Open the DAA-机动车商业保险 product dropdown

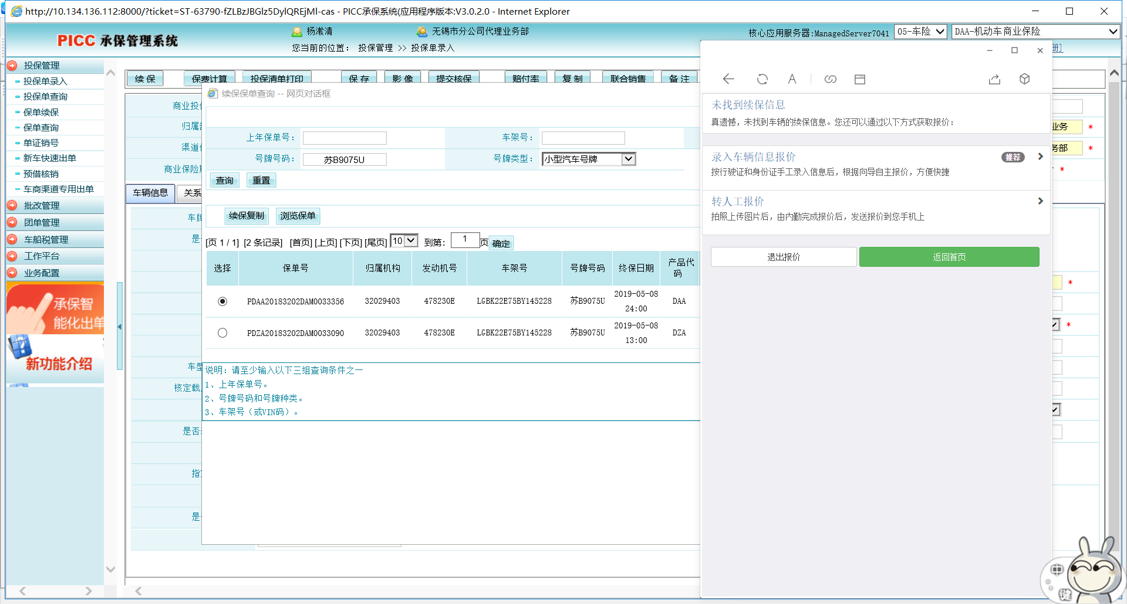click(1035, 32)
